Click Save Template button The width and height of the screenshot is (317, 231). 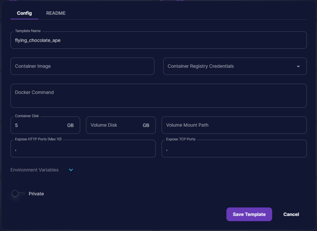click(x=249, y=214)
